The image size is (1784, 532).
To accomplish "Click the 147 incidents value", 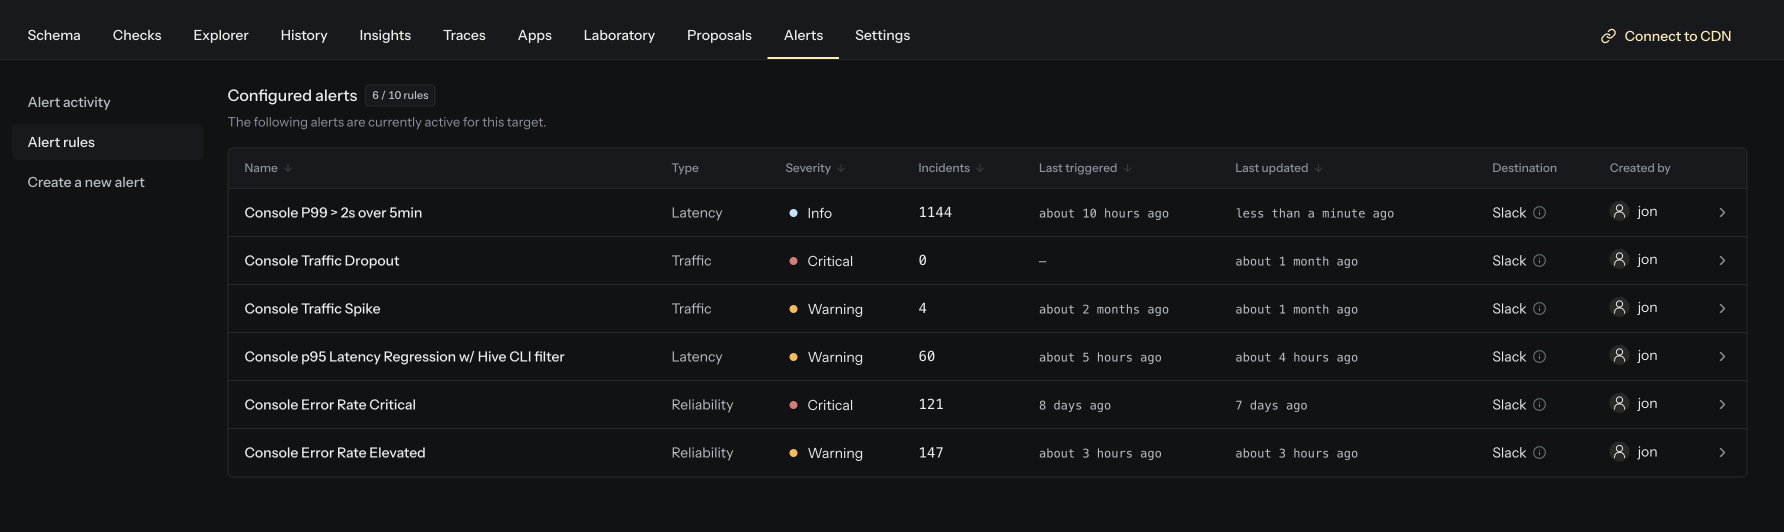I will [931, 452].
